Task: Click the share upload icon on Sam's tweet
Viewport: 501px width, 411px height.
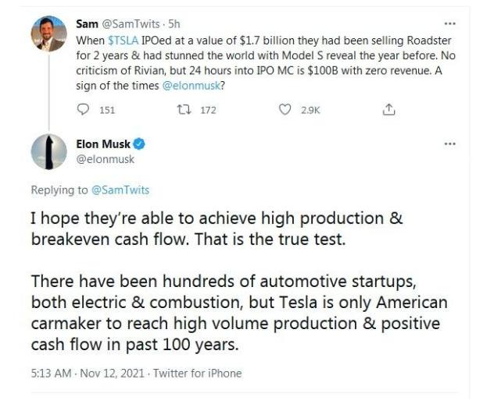Action: pyautogui.click(x=388, y=109)
